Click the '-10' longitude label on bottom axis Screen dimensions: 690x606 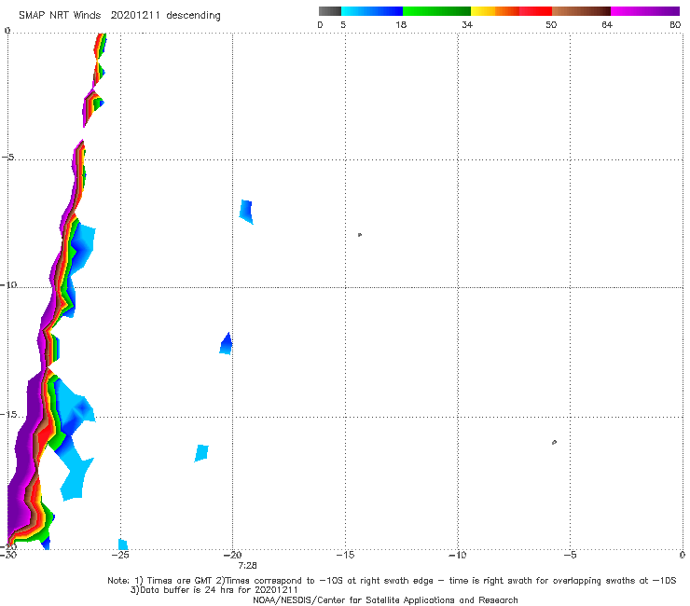(x=457, y=555)
